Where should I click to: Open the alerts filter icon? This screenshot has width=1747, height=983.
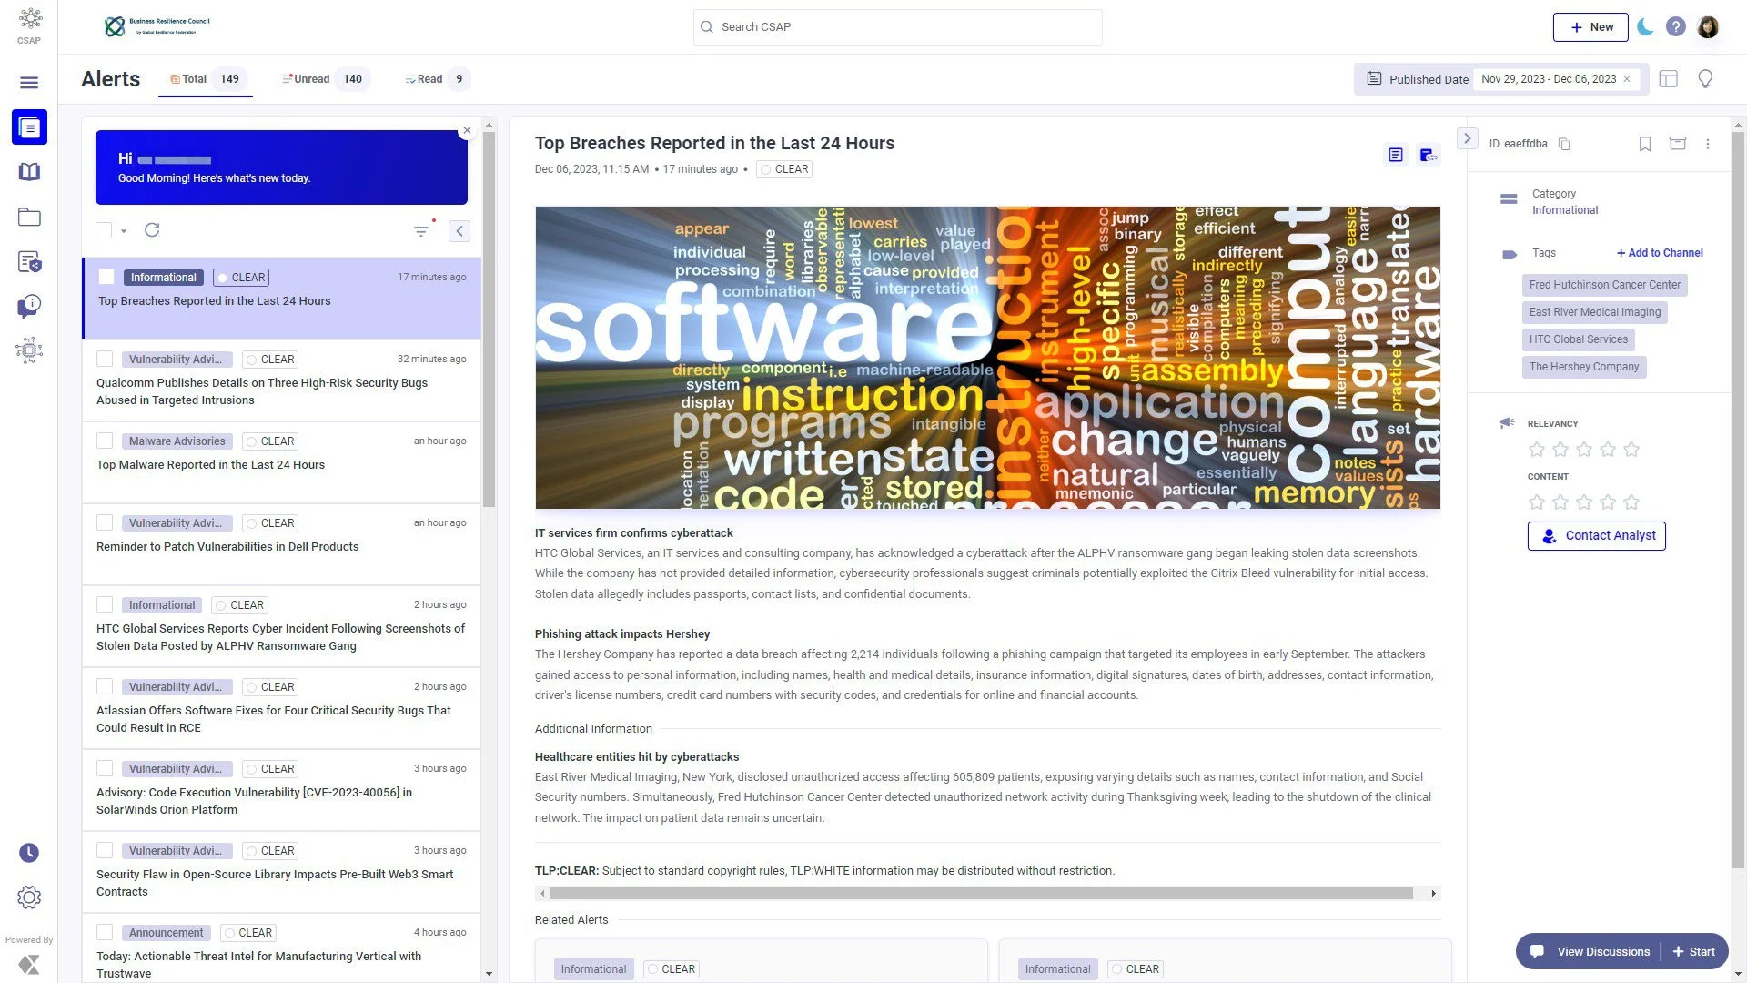420,231
